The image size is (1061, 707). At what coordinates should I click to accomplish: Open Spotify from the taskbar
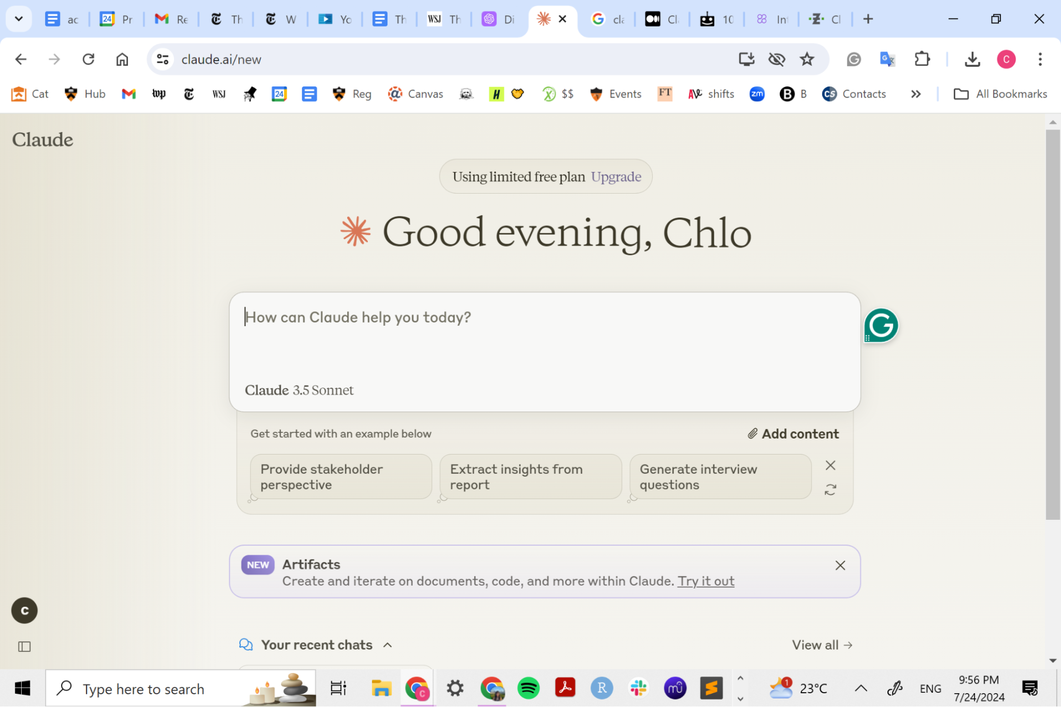(x=528, y=688)
